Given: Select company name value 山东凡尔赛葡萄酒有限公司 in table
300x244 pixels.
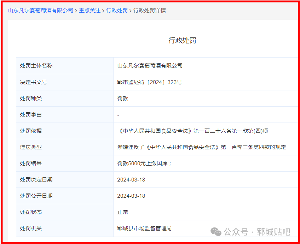Looking at the screenshot, I should point(150,66).
